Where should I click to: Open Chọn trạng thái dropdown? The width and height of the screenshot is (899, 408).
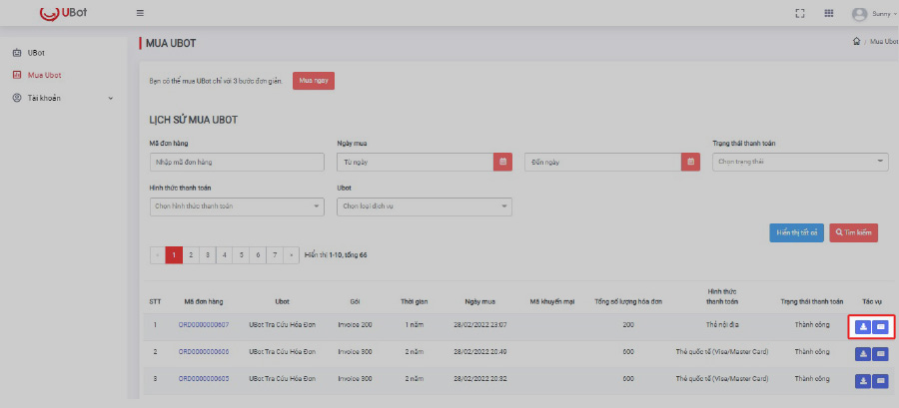pos(800,162)
